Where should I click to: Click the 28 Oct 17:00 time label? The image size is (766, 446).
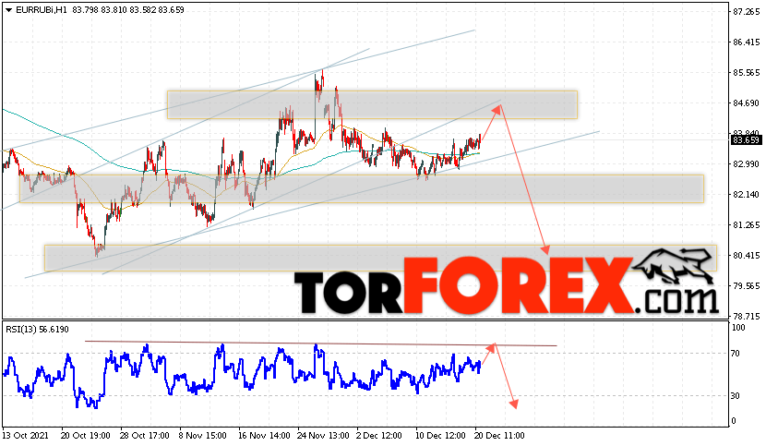coord(145,436)
